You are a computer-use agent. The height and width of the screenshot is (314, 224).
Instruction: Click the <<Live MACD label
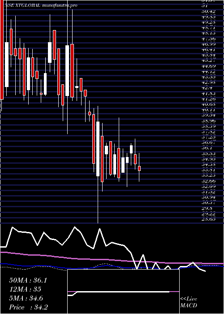[x=189, y=302]
